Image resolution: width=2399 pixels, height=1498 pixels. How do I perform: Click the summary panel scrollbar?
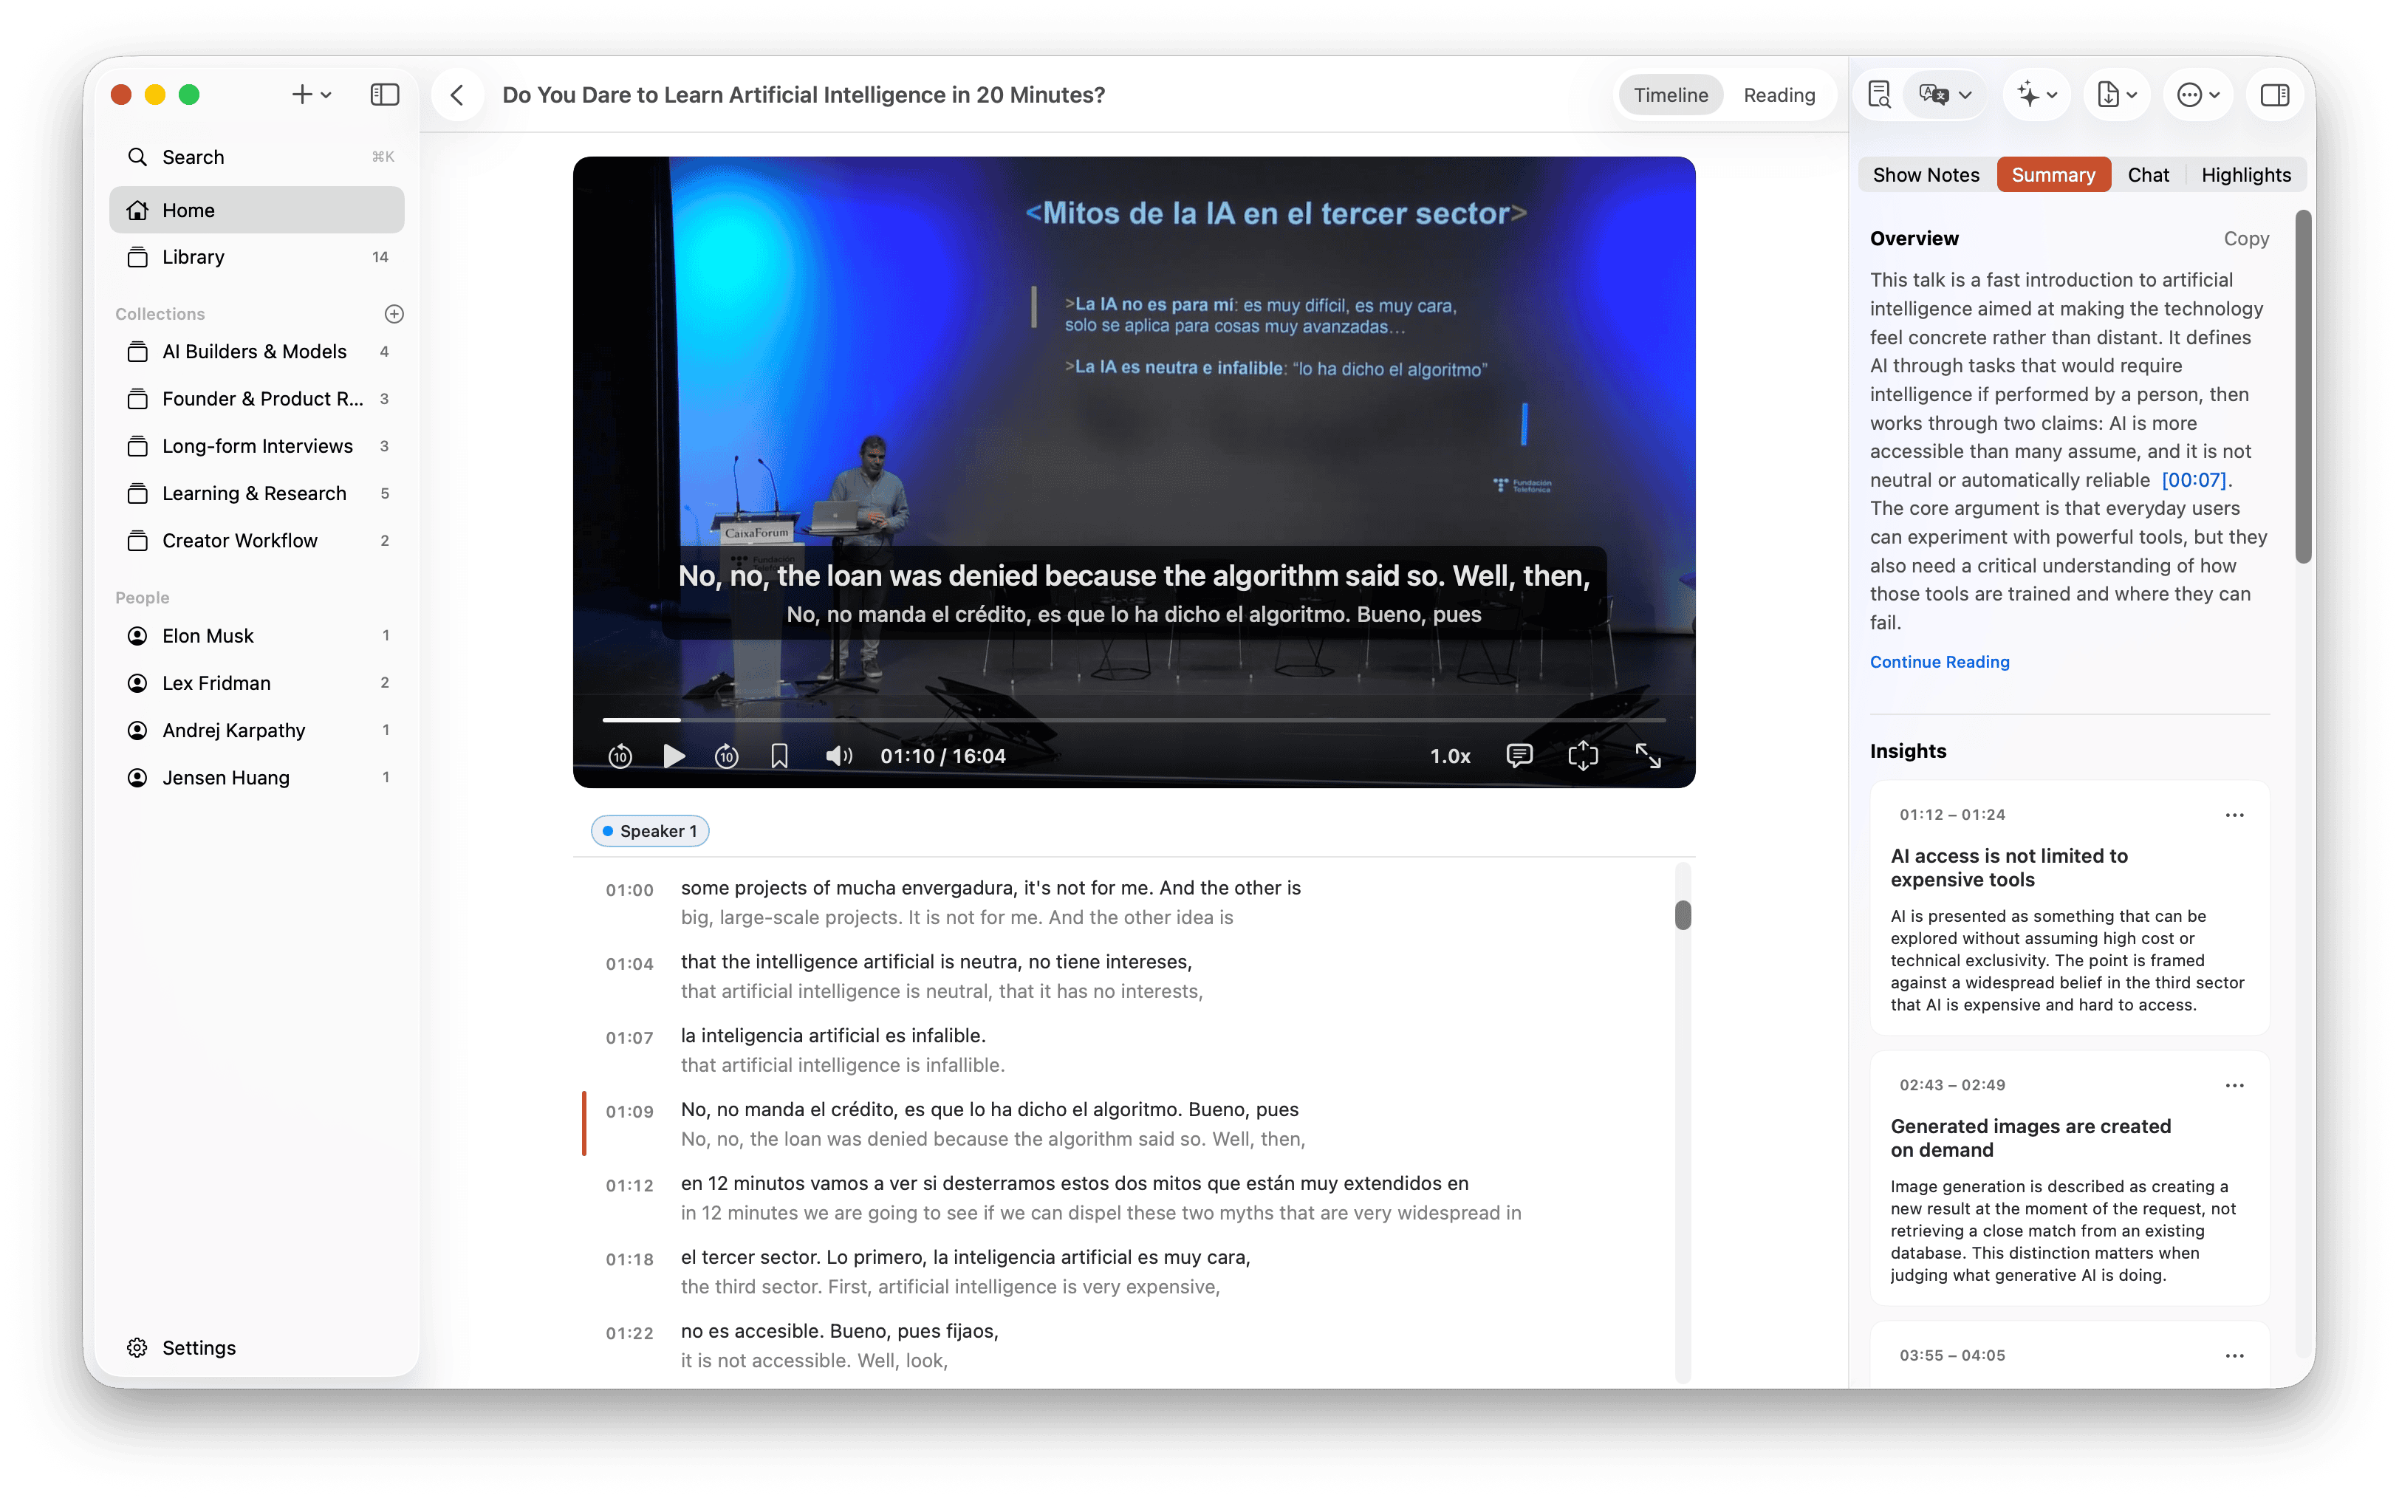2304,387
